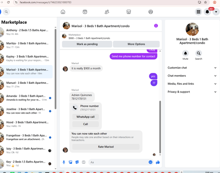Click Marisol profile picture in right panel
This screenshot has width=220, height=173.
pyautogui.click(x=192, y=29)
